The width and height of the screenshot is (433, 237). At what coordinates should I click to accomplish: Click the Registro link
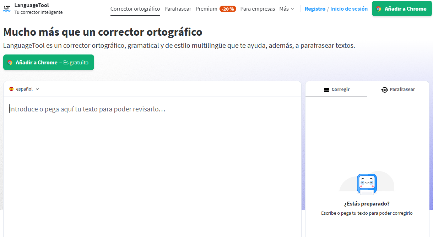(x=315, y=9)
